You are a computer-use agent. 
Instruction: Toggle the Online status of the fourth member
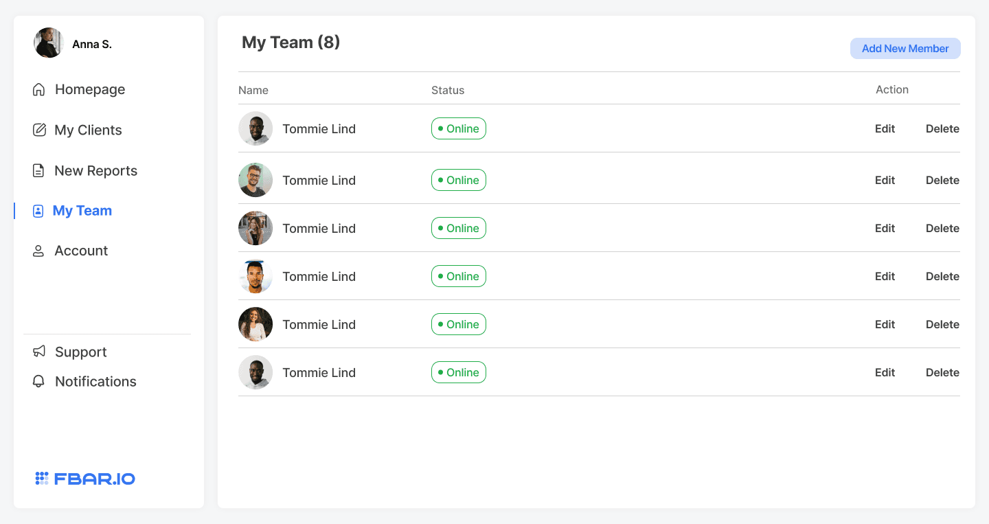[x=458, y=276]
